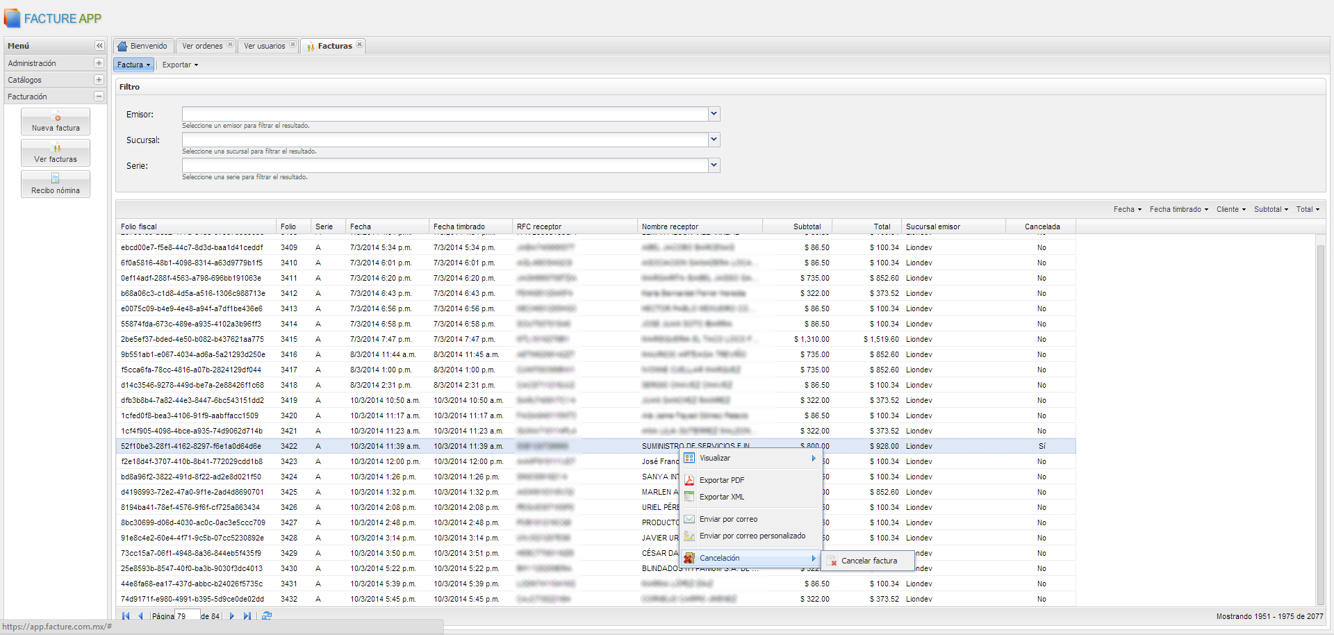1334x635 pixels.
Task: Collapse the Facturación menu section
Action: tap(99, 97)
